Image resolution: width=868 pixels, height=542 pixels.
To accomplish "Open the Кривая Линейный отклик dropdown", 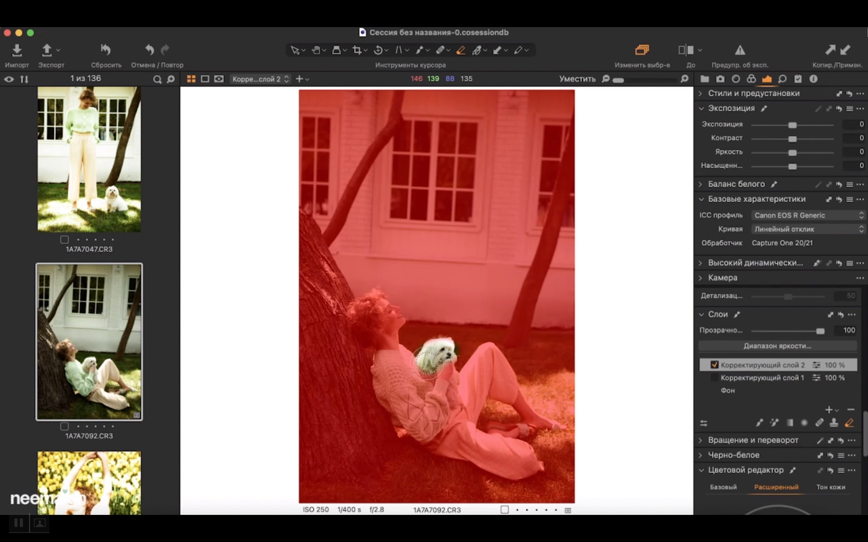I will click(x=808, y=229).
